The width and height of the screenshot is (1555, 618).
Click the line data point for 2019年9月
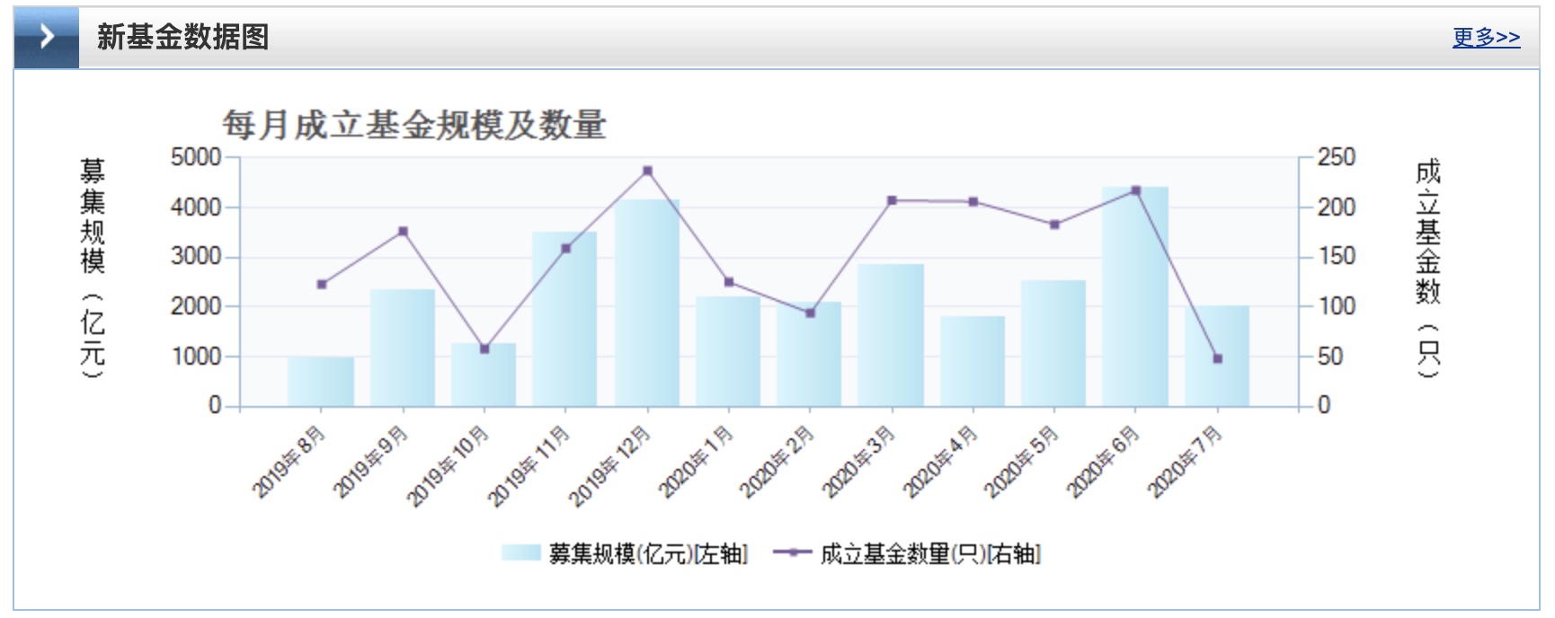tap(403, 232)
